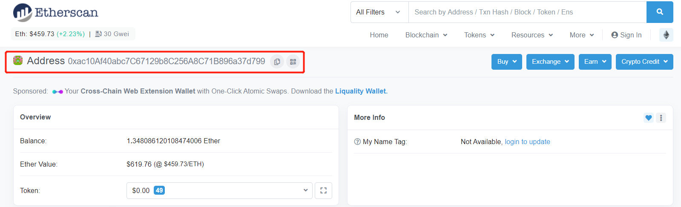Open the Crypto Credit dropdown button

644,62
